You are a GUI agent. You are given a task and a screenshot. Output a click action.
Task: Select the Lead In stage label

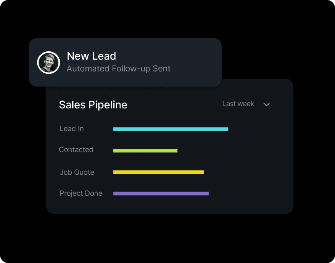[72, 129]
